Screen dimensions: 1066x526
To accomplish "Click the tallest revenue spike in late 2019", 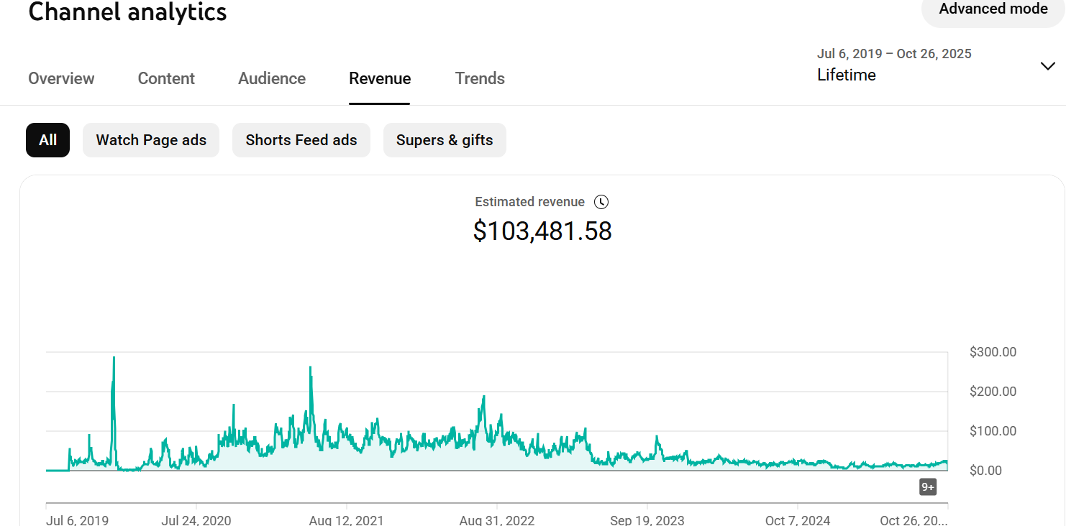I will coord(114,359).
